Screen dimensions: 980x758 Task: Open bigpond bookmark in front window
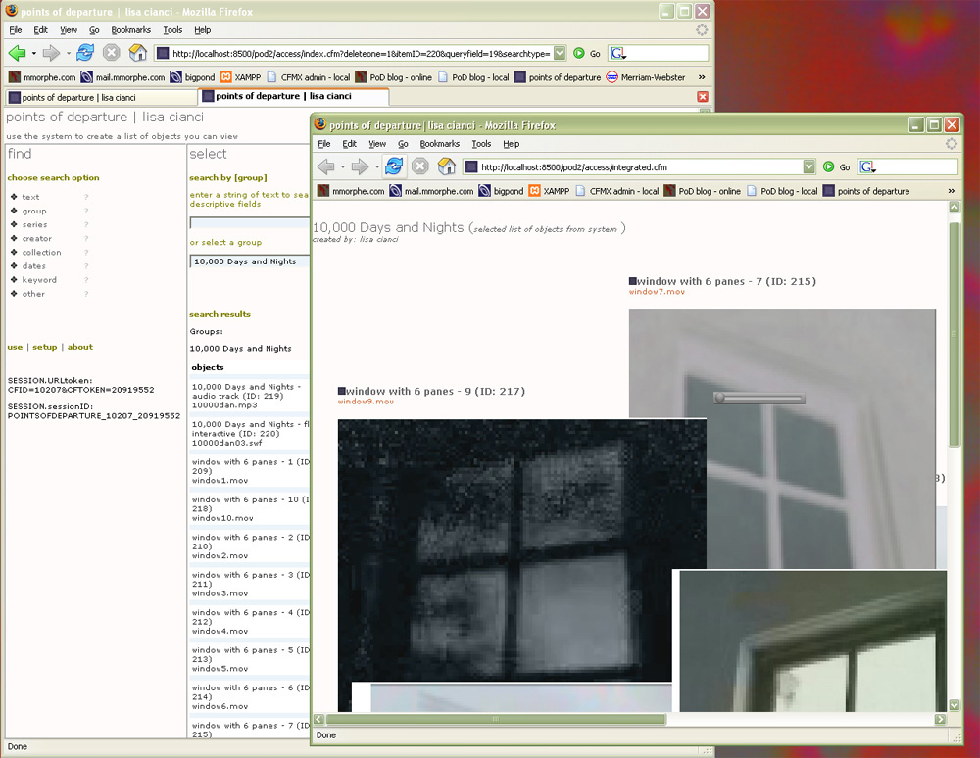[x=501, y=191]
